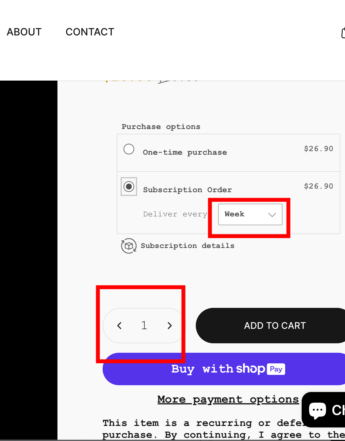Go to the ABOUT page

tap(24, 32)
